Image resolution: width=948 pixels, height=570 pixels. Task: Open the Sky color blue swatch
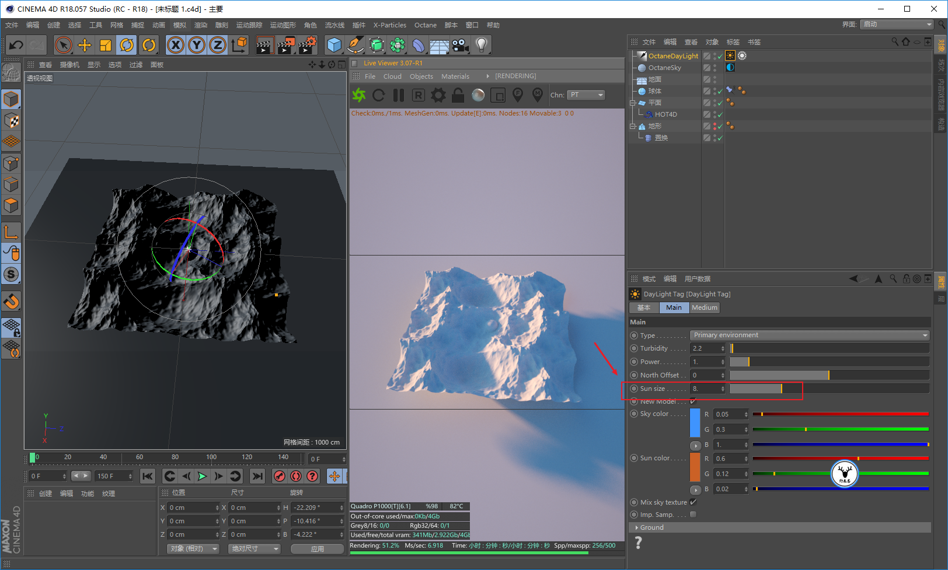(695, 422)
